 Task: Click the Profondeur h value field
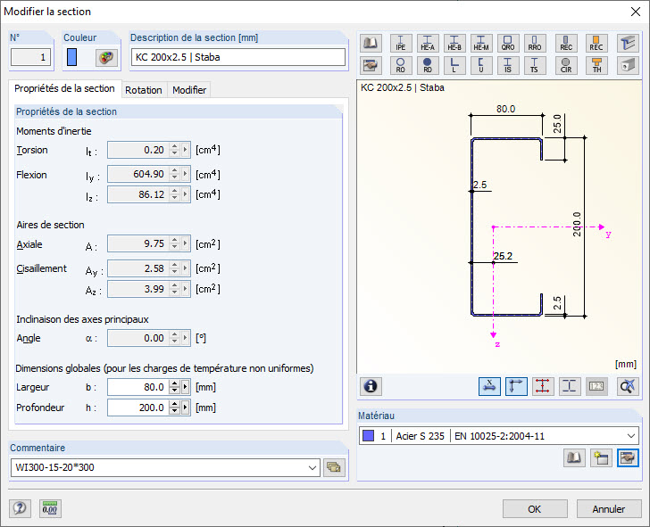pyautogui.click(x=138, y=408)
